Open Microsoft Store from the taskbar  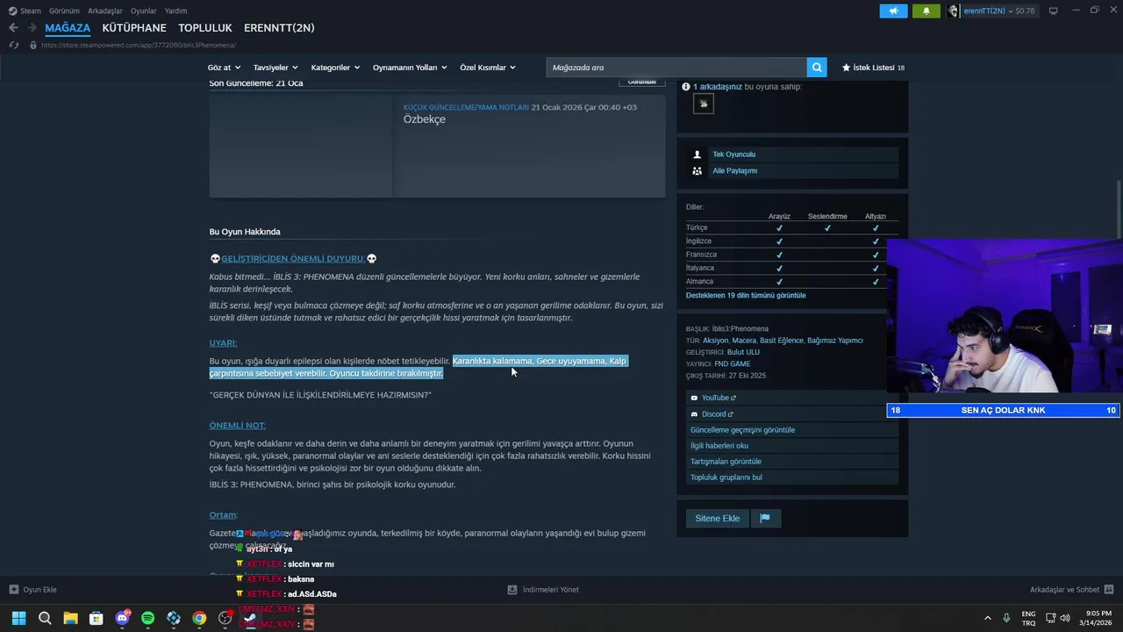click(97, 618)
